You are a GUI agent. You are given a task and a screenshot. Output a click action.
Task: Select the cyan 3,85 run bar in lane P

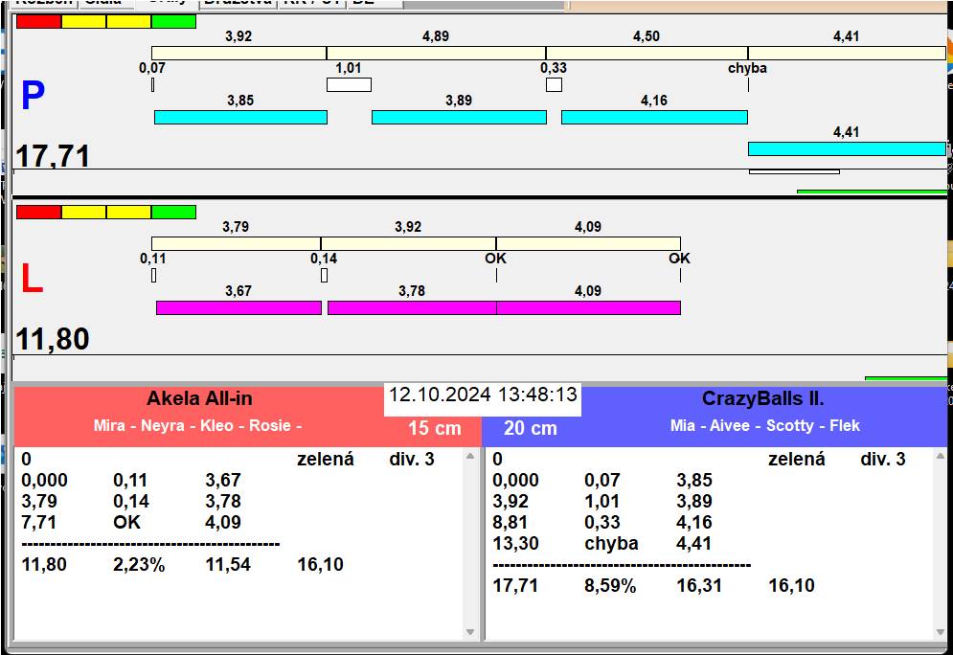click(240, 117)
